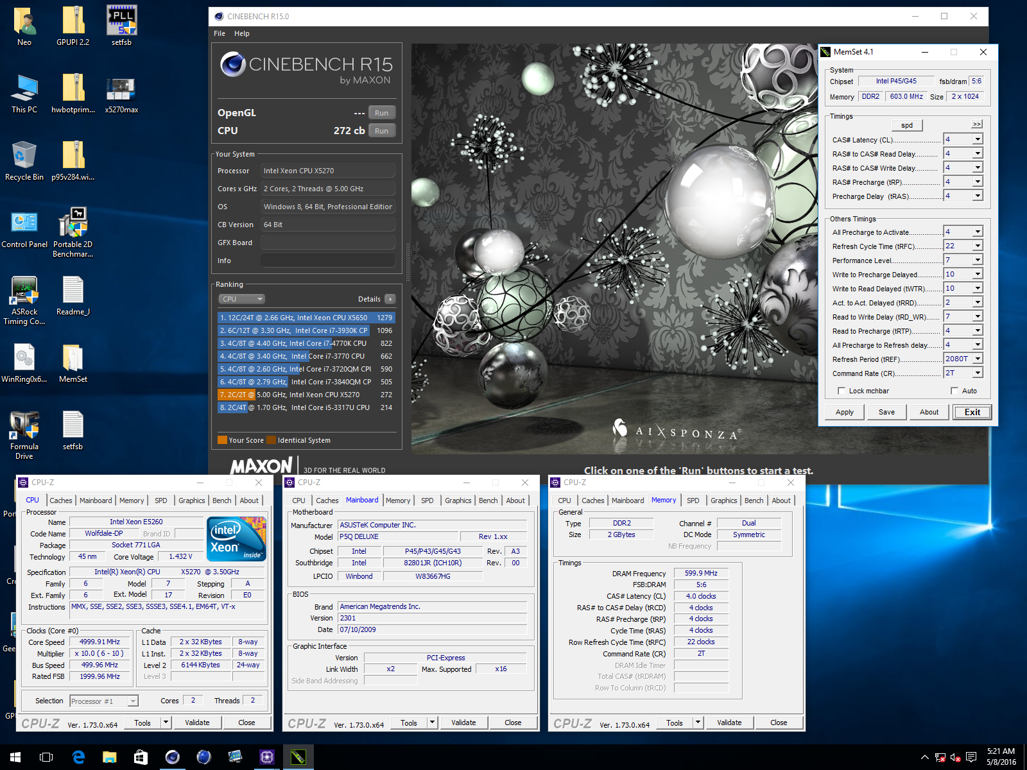Run the Cinebench OpenGL test
Viewport: 1027px width, 770px height.
click(382, 113)
